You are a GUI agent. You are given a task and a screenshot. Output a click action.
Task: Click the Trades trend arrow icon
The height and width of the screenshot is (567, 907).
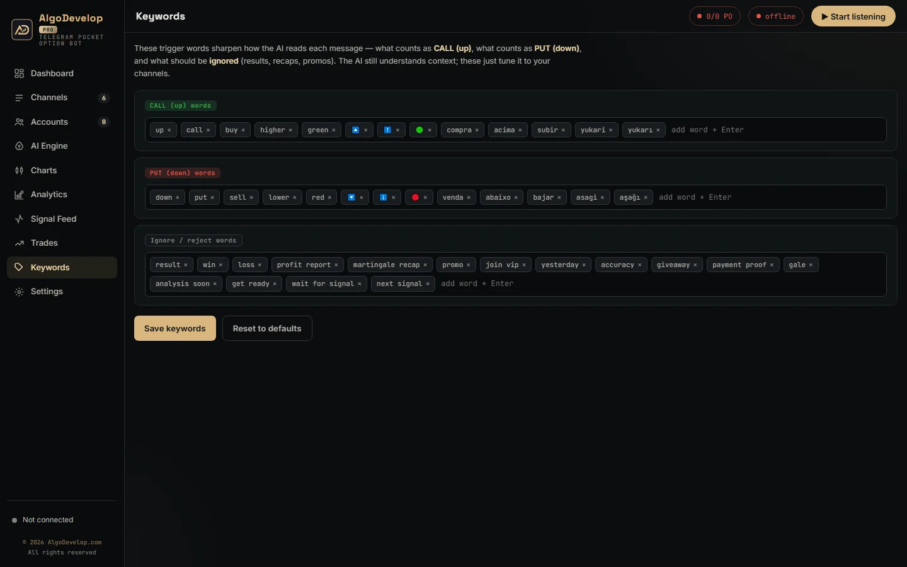click(x=19, y=243)
